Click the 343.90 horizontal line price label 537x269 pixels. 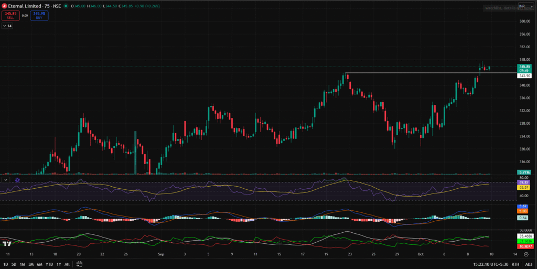524,76
